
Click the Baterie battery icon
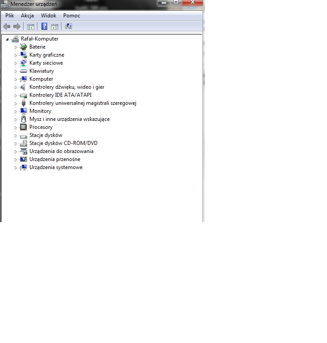pyautogui.click(x=23, y=47)
